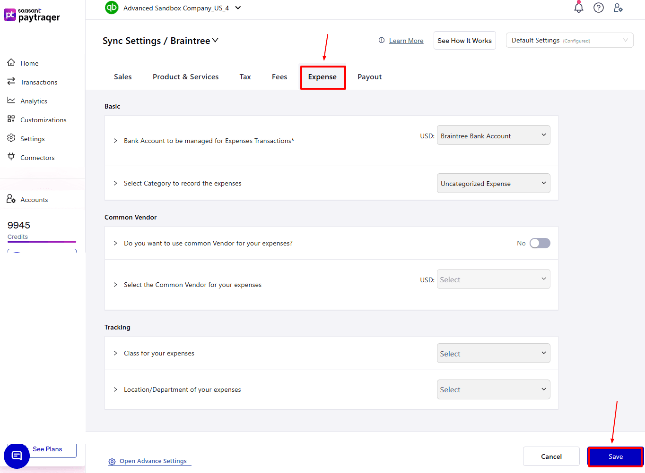The width and height of the screenshot is (645, 473).
Task: Toggle the common Vendor switch
Action: click(x=540, y=243)
